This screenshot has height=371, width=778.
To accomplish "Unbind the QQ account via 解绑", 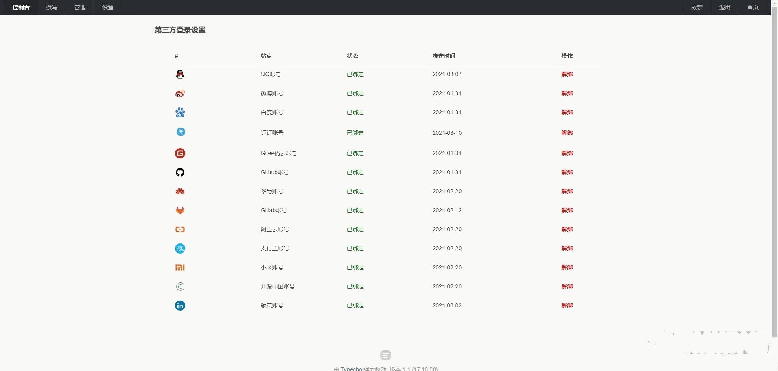I will point(567,74).
